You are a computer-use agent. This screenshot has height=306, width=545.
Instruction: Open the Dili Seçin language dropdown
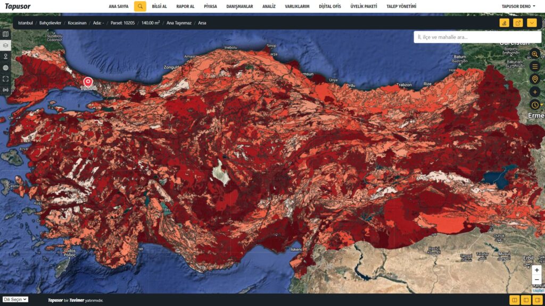tap(15, 300)
